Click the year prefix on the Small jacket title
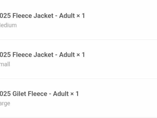Image resolution: width=157 pixels, height=118 pixels. click(5, 55)
